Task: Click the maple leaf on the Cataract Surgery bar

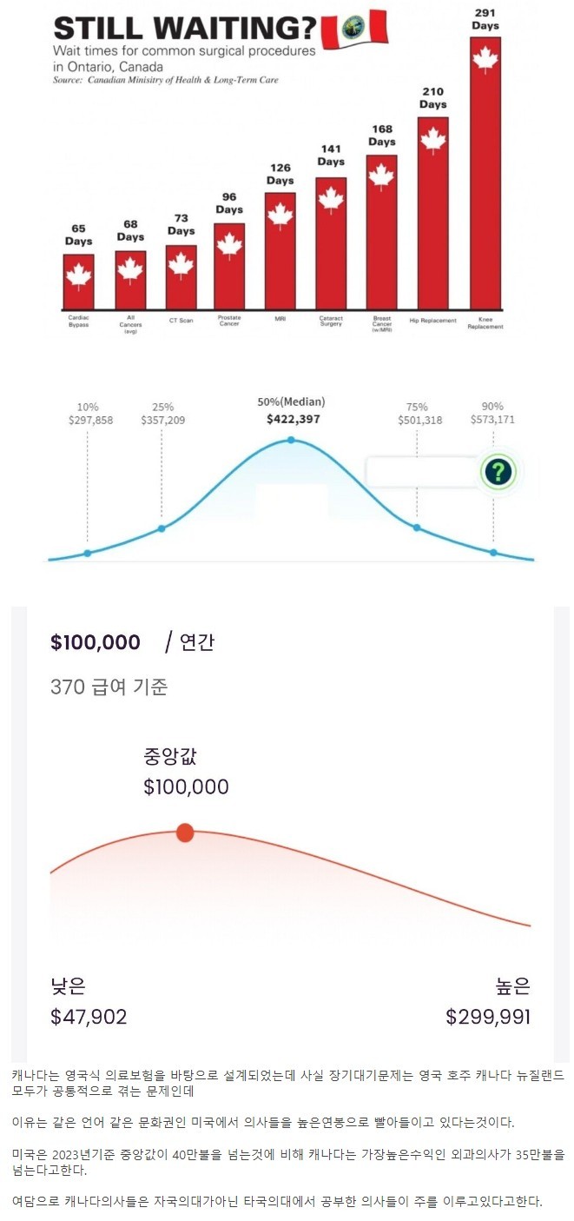Action: (x=330, y=199)
